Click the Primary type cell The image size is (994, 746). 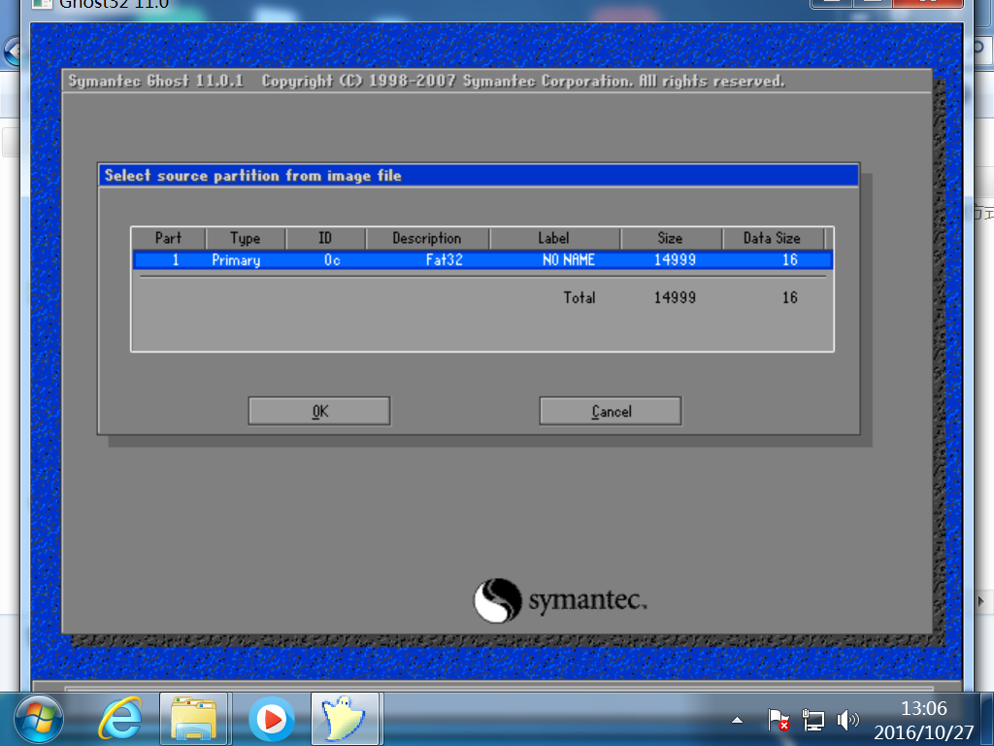pos(236,260)
